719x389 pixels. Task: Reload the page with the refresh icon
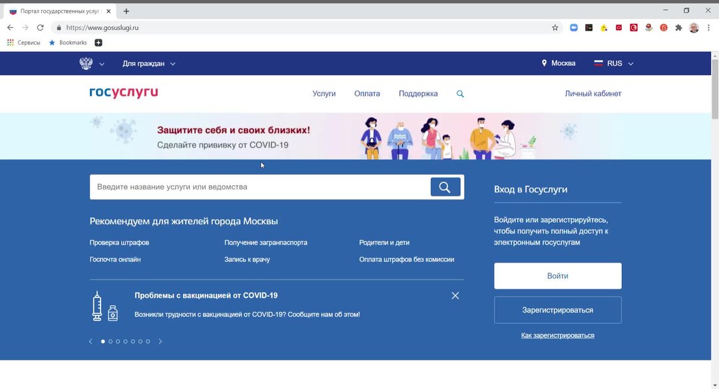pyautogui.click(x=41, y=27)
